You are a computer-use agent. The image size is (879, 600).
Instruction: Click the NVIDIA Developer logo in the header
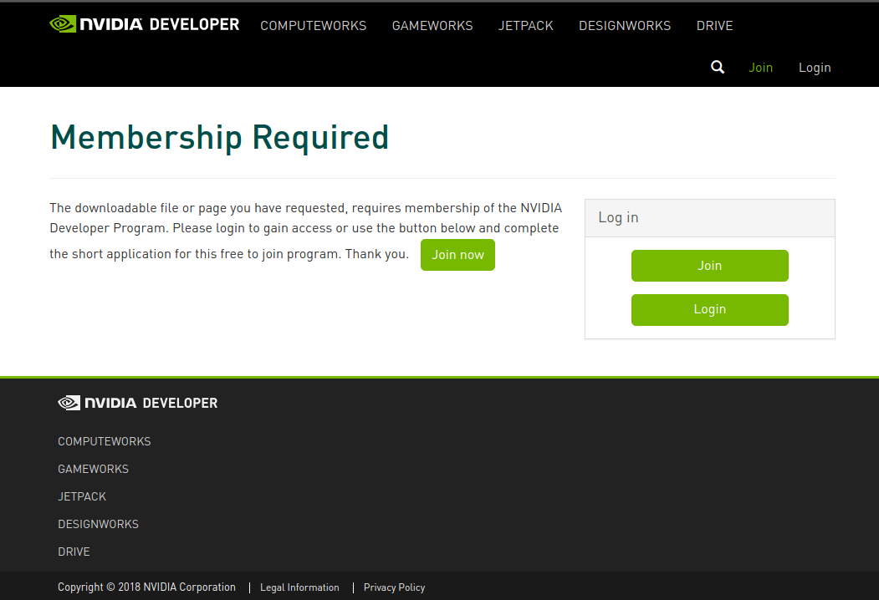point(145,24)
